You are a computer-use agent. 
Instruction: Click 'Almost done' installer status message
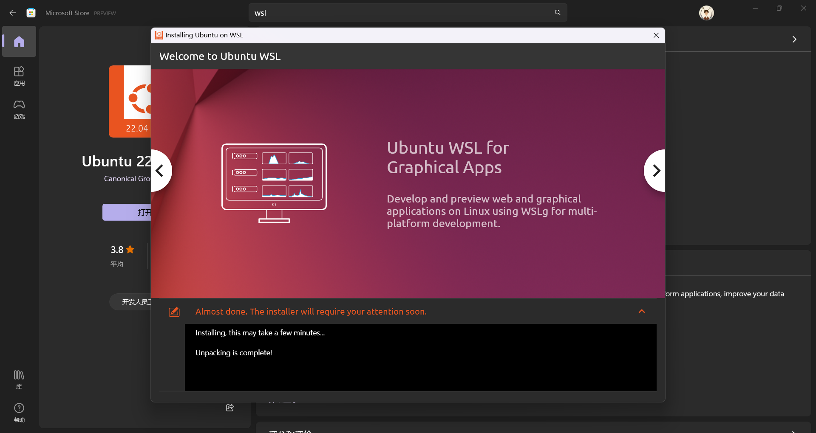(x=311, y=312)
